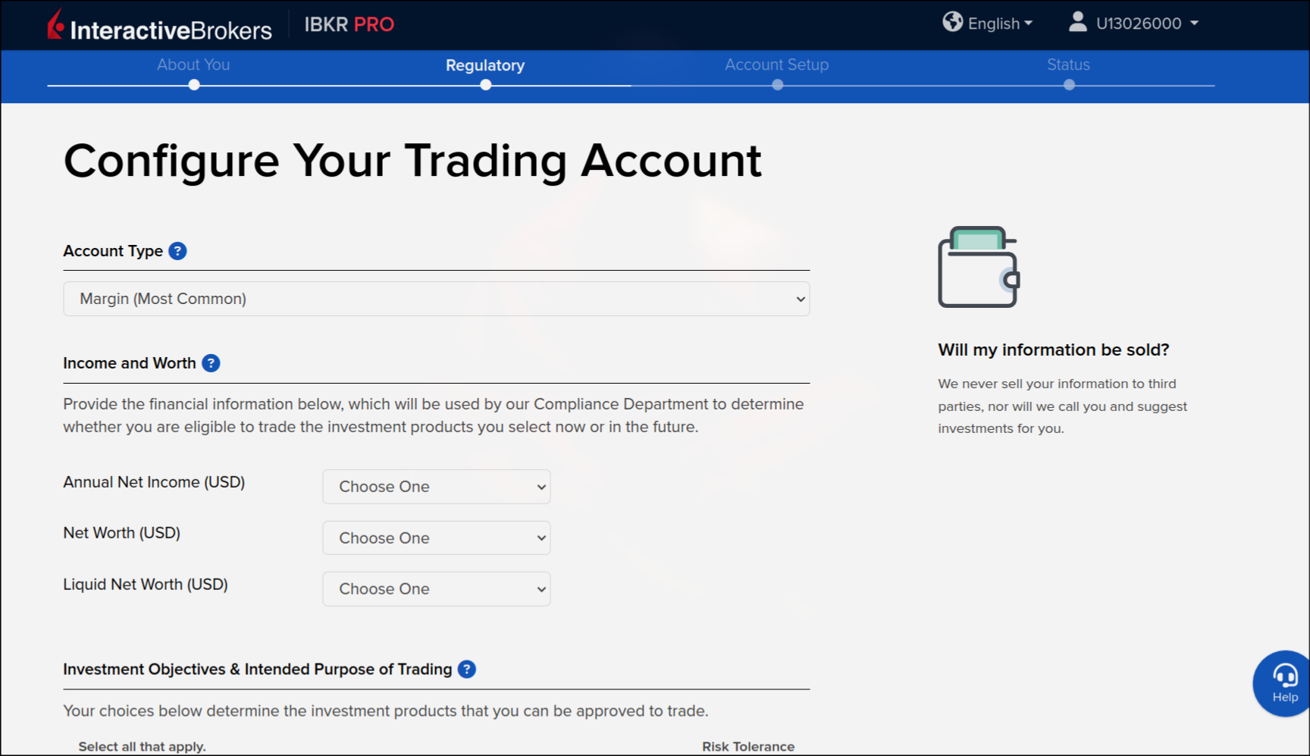1310x756 pixels.
Task: Click the user profile icon
Action: tap(1077, 22)
